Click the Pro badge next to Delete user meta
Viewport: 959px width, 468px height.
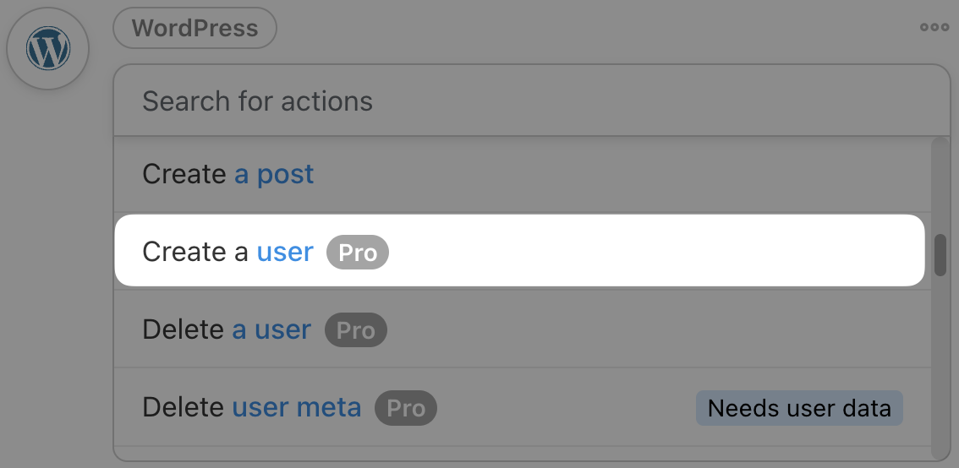point(406,409)
